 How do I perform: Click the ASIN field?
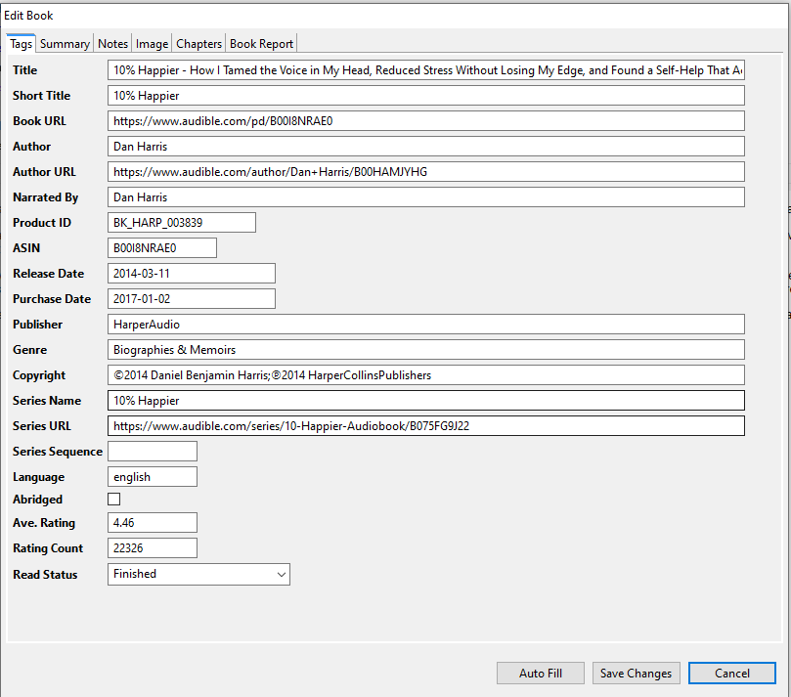pos(161,247)
